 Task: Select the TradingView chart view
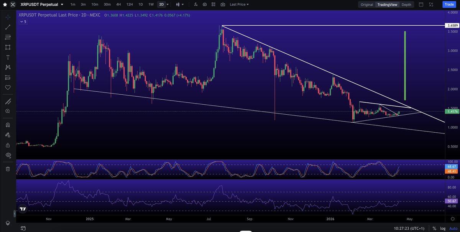click(x=387, y=5)
